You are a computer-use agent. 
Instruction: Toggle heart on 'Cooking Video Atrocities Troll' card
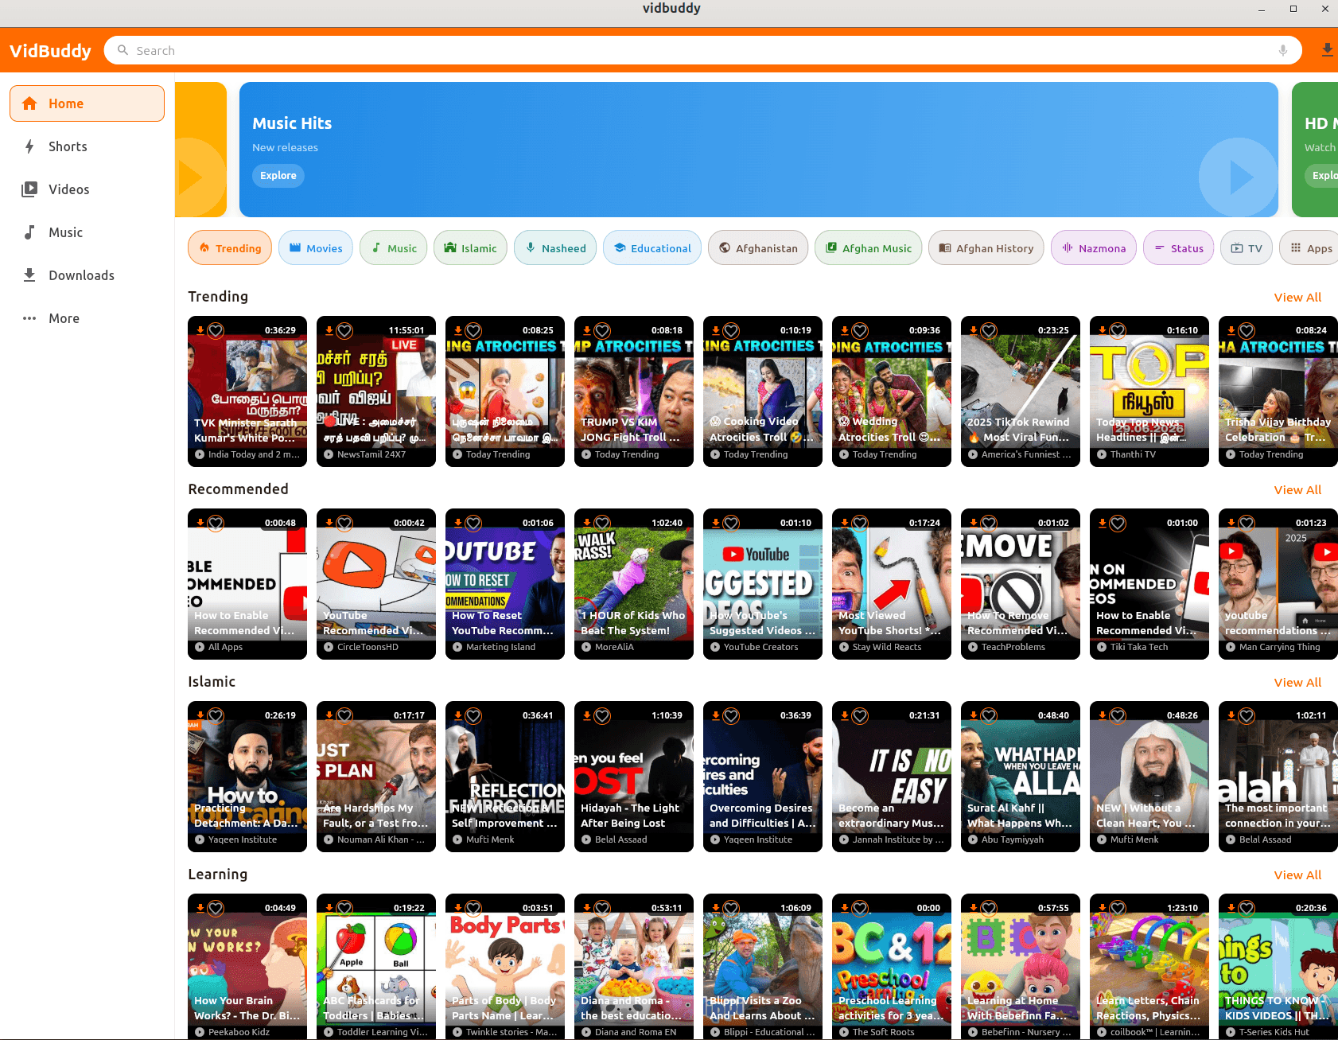[731, 330]
